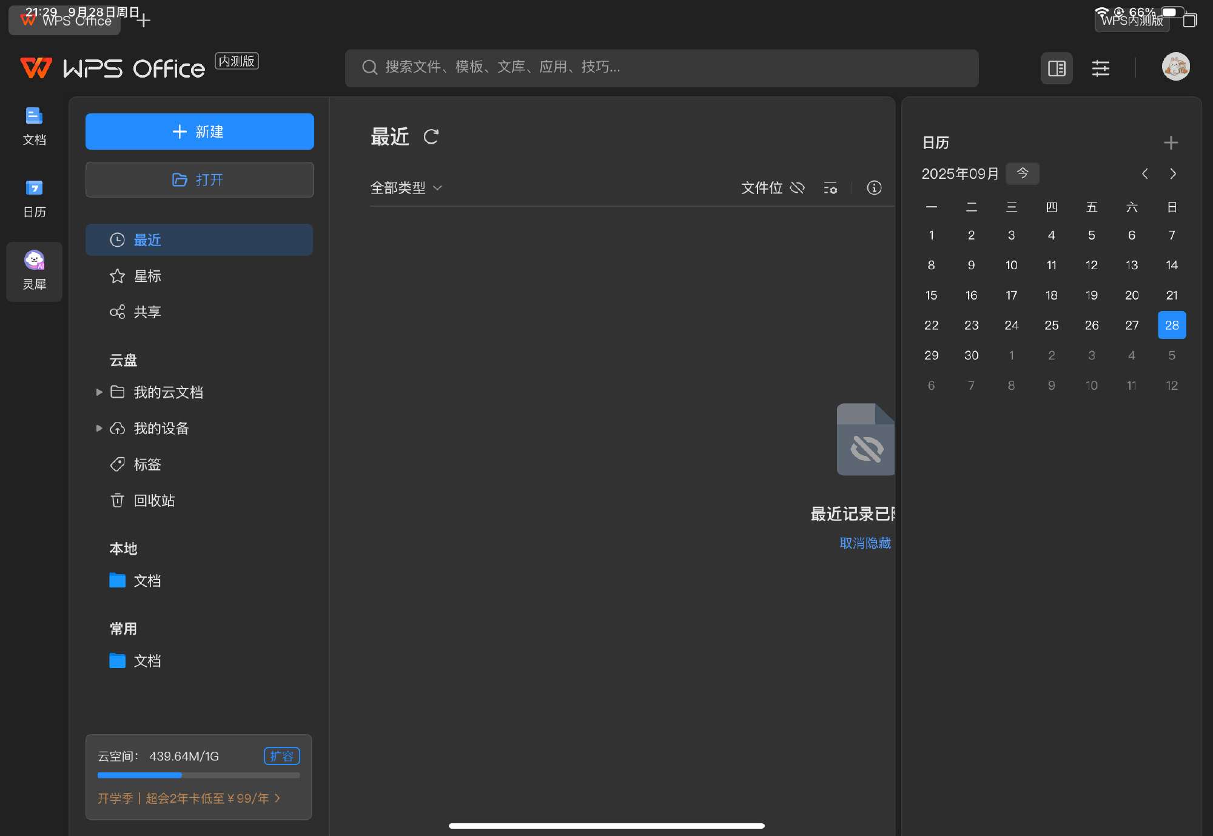Open the global settings sliders icon

coord(1100,68)
